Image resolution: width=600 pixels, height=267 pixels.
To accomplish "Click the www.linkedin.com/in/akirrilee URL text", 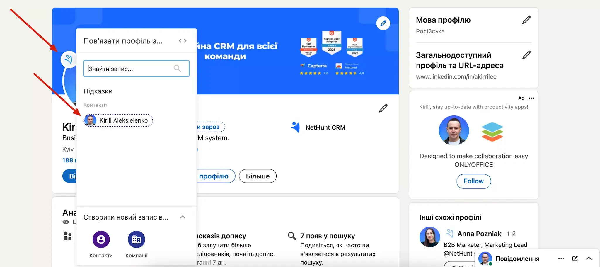I will [456, 76].
